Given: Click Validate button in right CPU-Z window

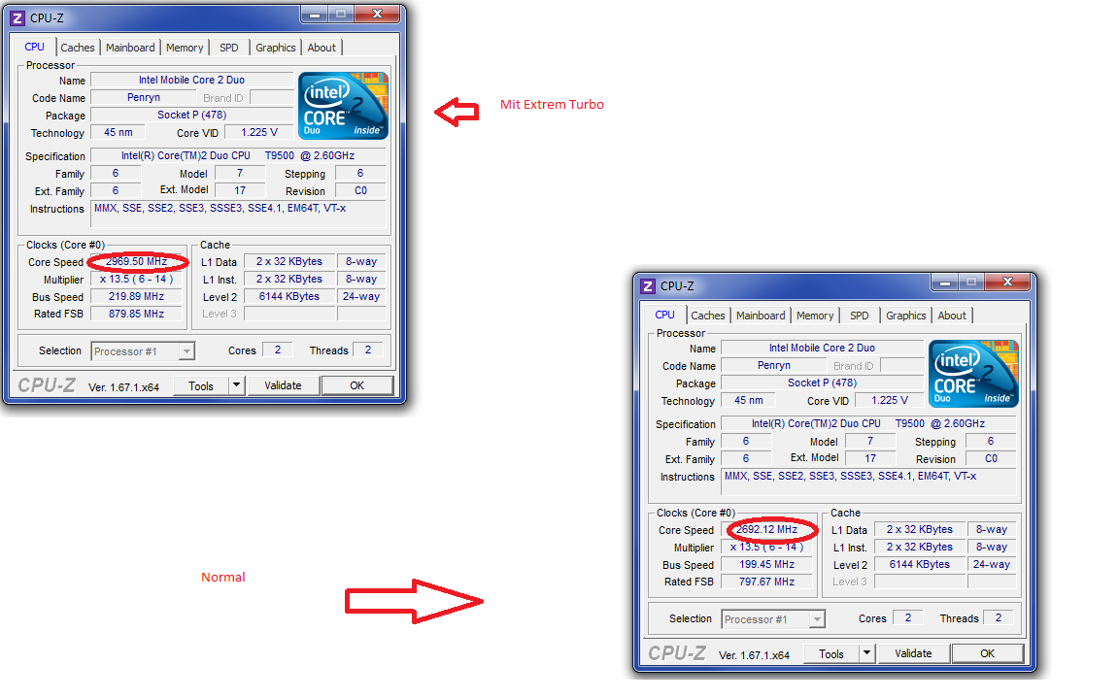Looking at the screenshot, I should click(x=913, y=653).
